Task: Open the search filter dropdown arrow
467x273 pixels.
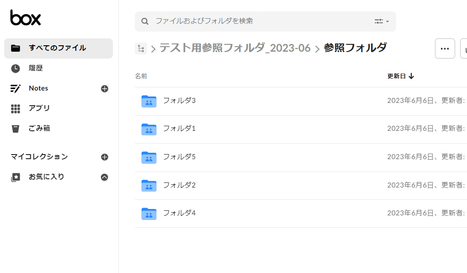Action: point(387,21)
